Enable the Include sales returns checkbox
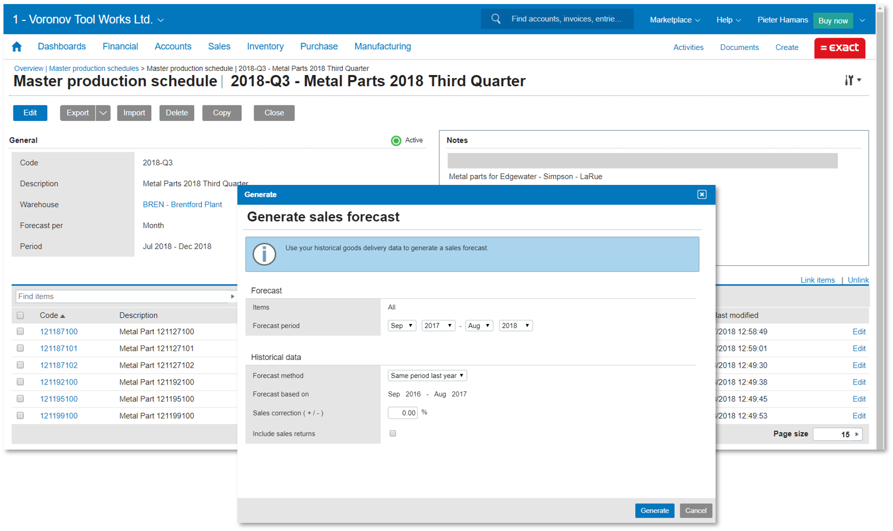This screenshot has height=531, width=893. (393, 433)
